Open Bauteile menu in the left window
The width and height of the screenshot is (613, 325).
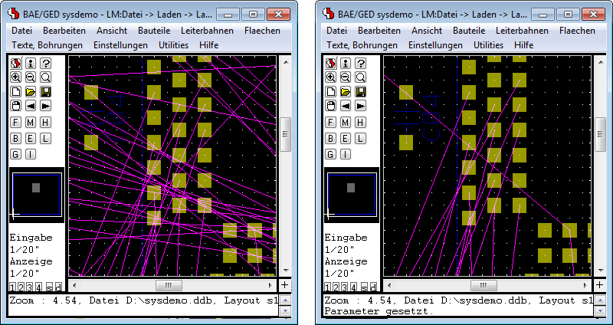point(153,31)
